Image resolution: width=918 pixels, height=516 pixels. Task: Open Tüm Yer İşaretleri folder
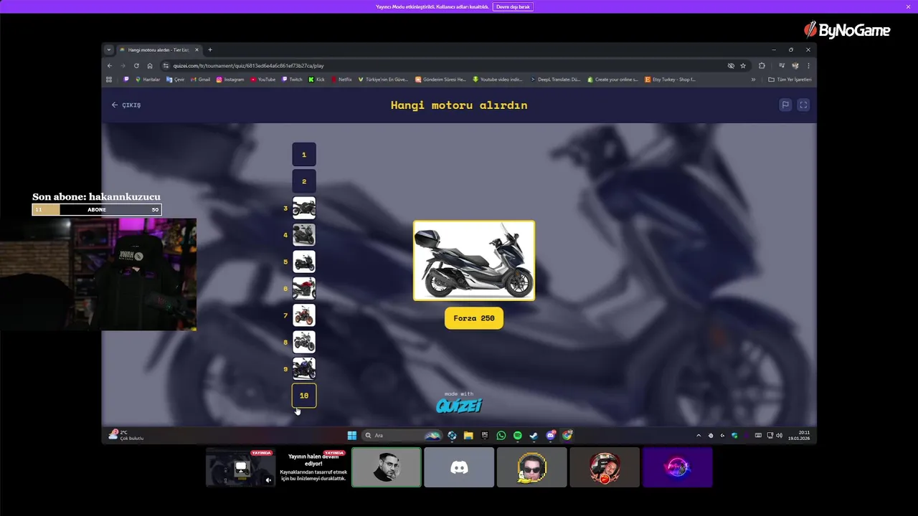click(790, 80)
